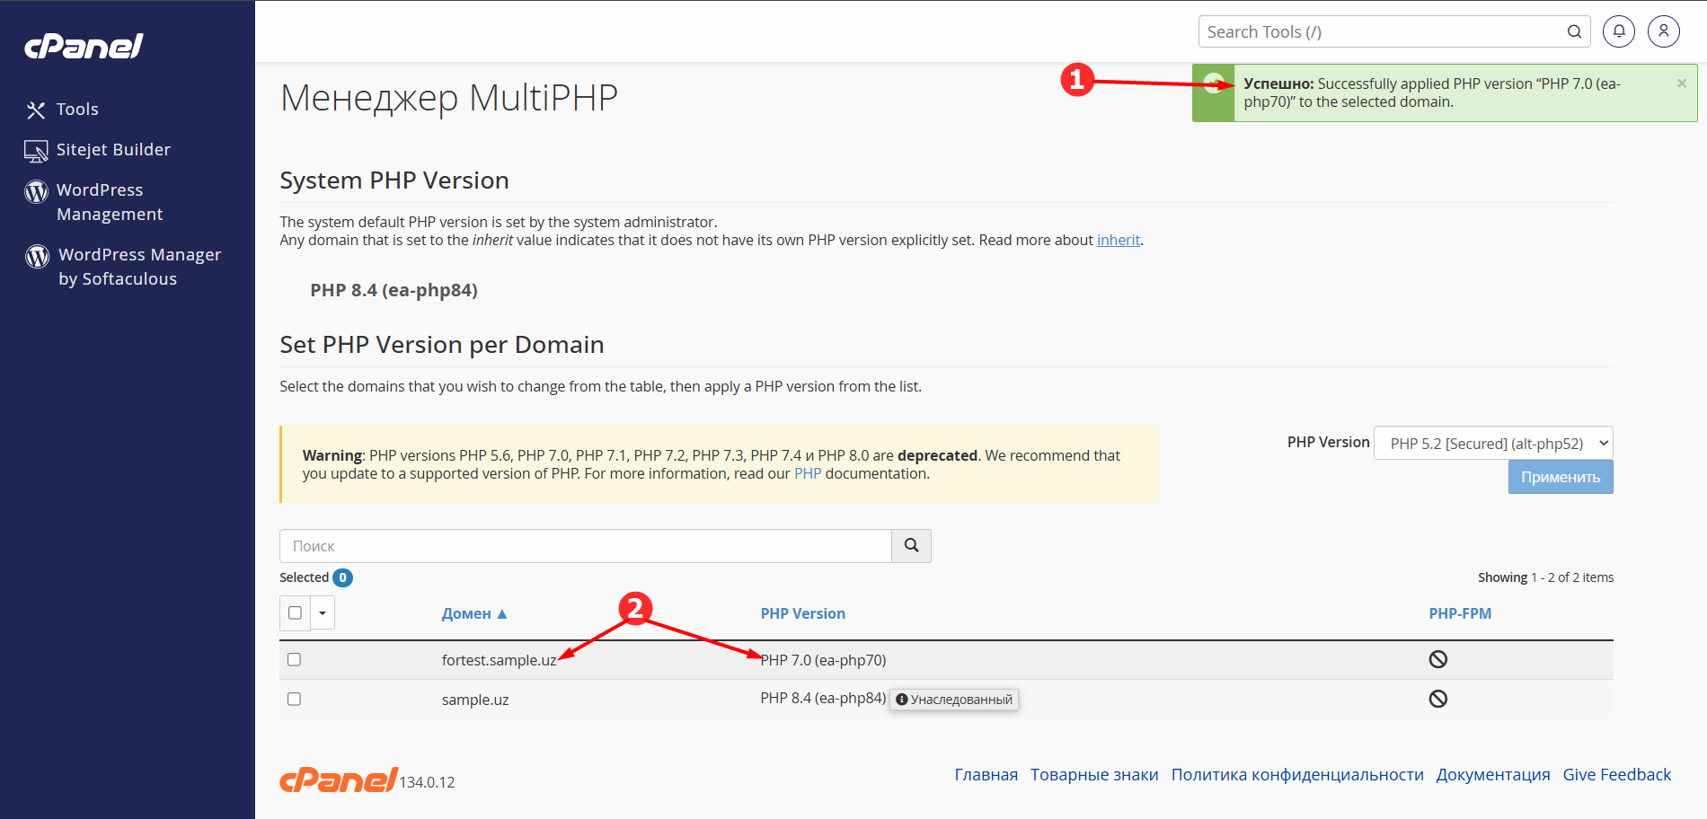This screenshot has width=1707, height=819.
Task: Open WordPress Management in the sidebar
Action: (110, 202)
